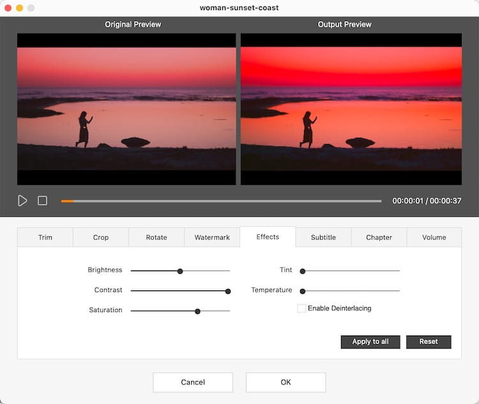The image size is (479, 404).
Task: Switch to the Chapter tab
Action: point(379,237)
